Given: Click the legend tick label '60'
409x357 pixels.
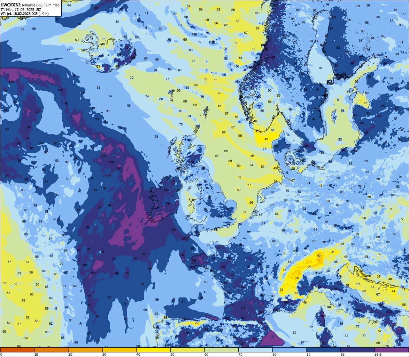Looking at the screenshot, I should click(206, 354).
